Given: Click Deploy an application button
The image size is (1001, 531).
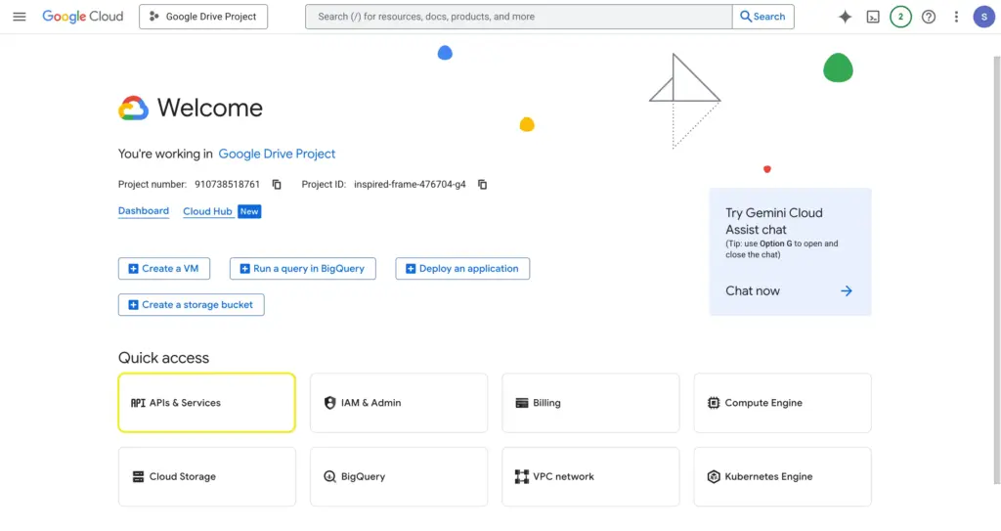Looking at the screenshot, I should click(x=462, y=268).
